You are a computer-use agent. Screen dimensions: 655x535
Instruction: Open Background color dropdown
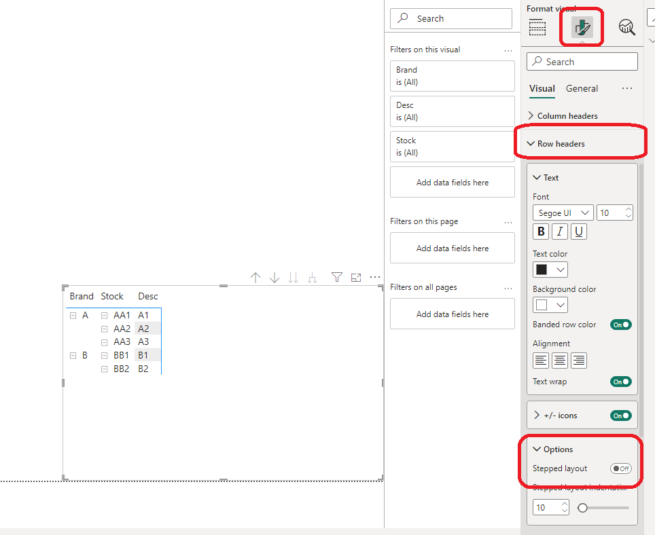pos(550,305)
